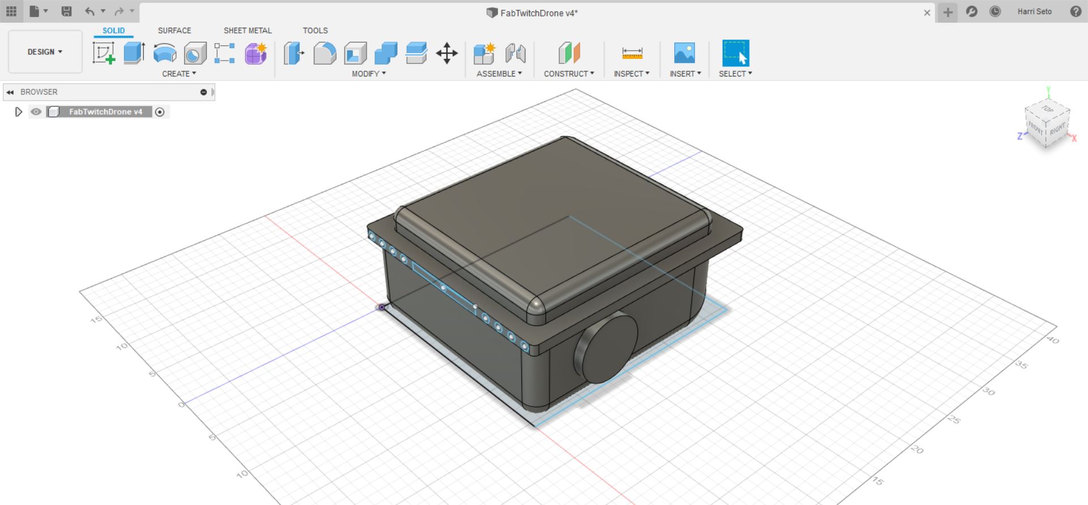
Task: Select the Create Sketch tool
Action: pyautogui.click(x=104, y=53)
